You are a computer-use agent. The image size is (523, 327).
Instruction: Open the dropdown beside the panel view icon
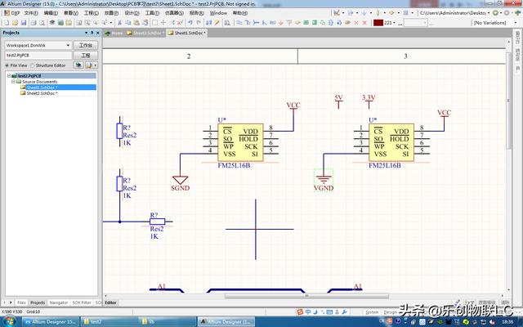click(x=96, y=65)
